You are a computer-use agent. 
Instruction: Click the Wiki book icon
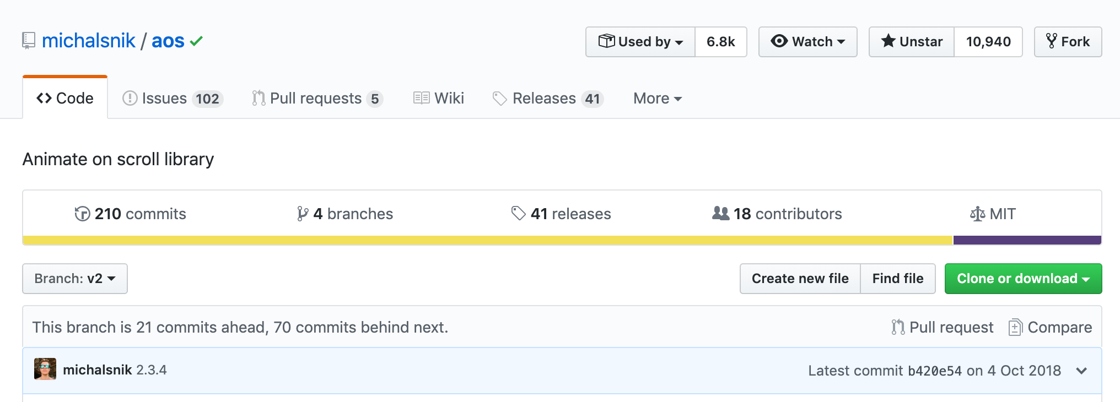coord(422,98)
